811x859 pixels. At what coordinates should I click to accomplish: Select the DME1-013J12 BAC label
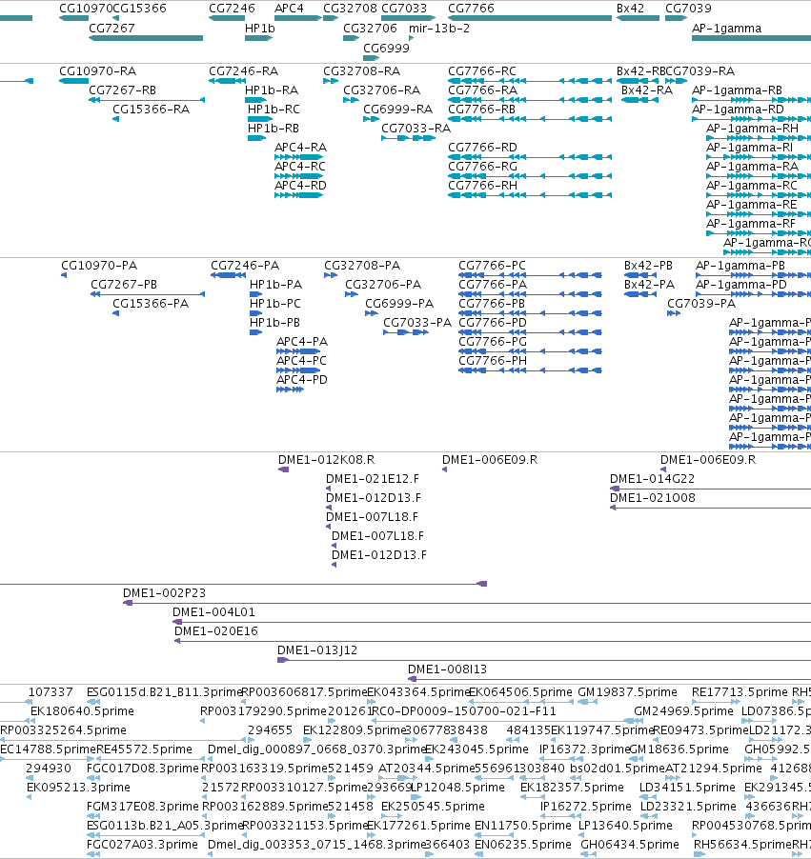317,650
